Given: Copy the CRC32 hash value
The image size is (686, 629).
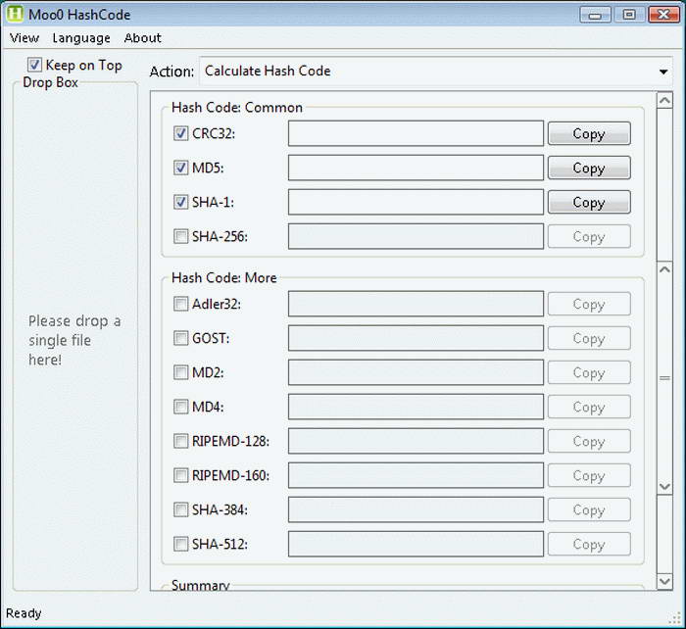Looking at the screenshot, I should coord(589,133).
